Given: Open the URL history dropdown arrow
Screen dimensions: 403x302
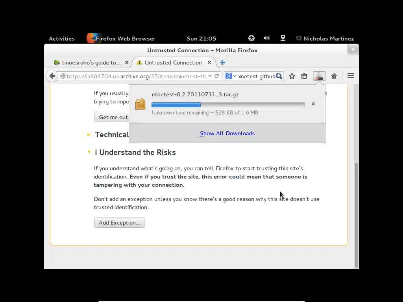Looking at the screenshot, I should pyautogui.click(x=210, y=76).
